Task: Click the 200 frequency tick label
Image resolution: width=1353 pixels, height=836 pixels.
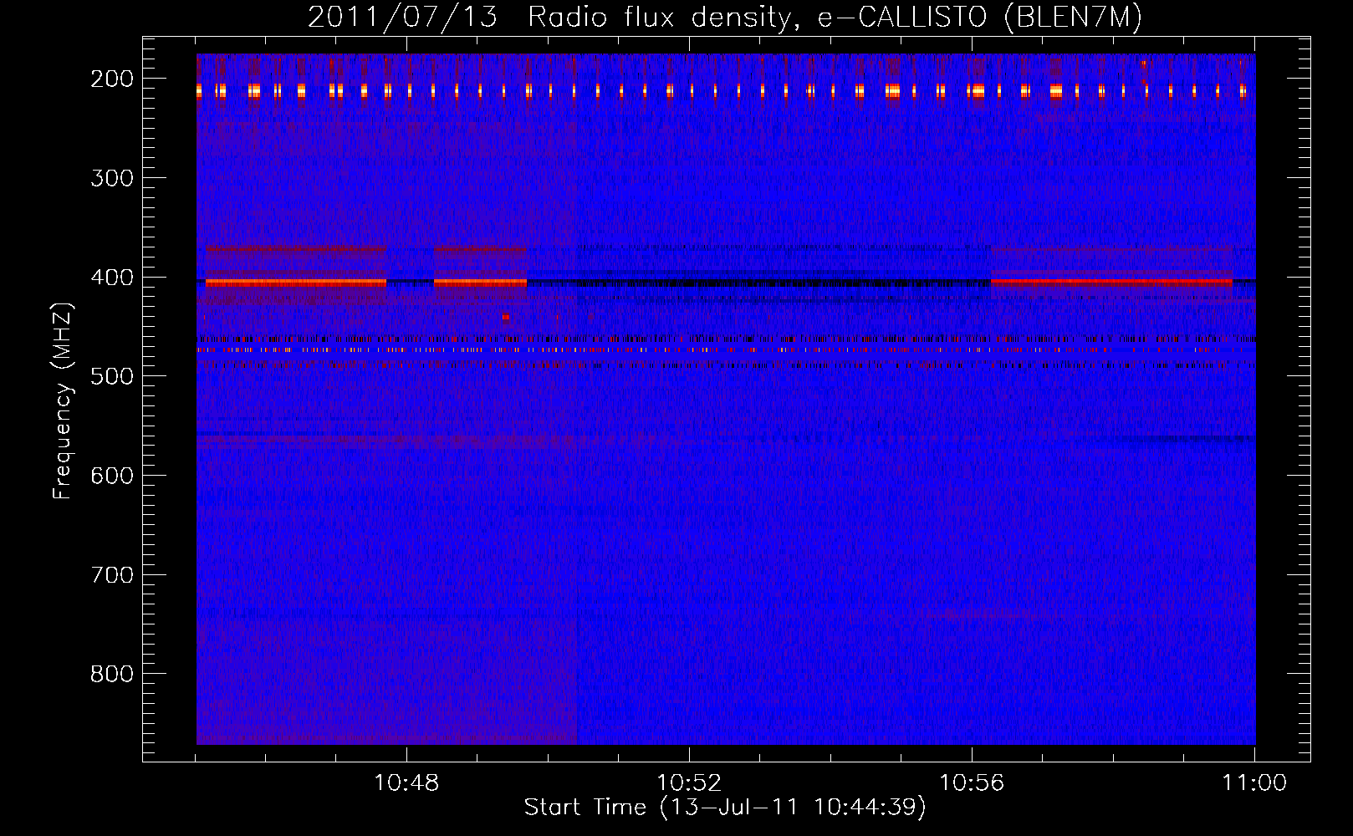Action: pos(112,79)
